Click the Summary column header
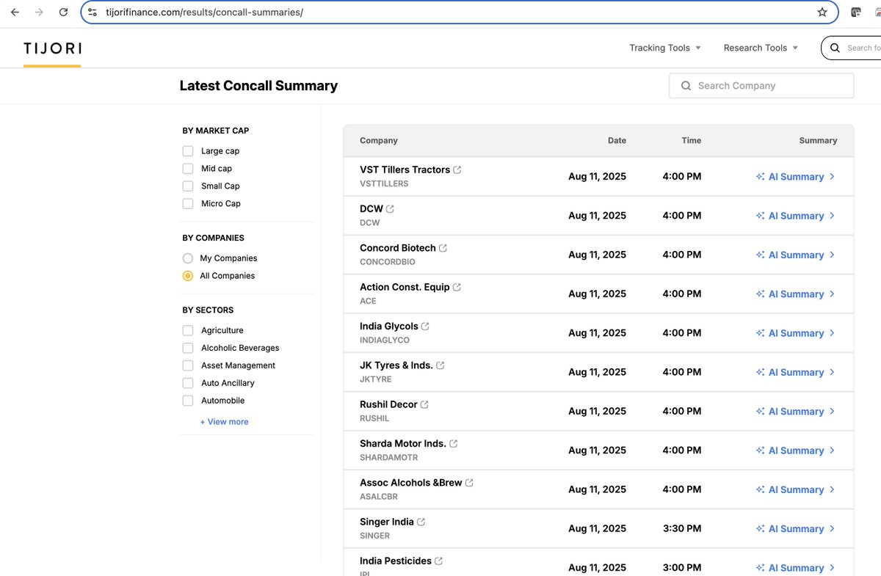 point(818,140)
